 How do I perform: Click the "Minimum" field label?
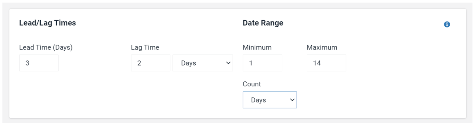pos(257,47)
